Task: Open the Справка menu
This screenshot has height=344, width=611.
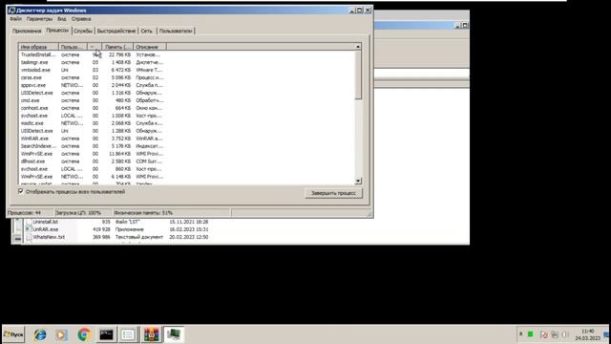Action: (81, 19)
